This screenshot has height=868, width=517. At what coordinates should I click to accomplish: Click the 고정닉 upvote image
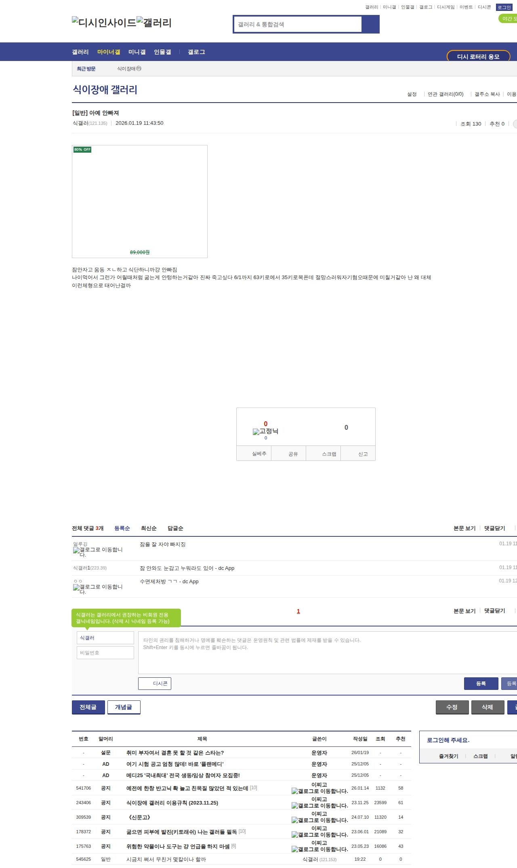click(265, 431)
